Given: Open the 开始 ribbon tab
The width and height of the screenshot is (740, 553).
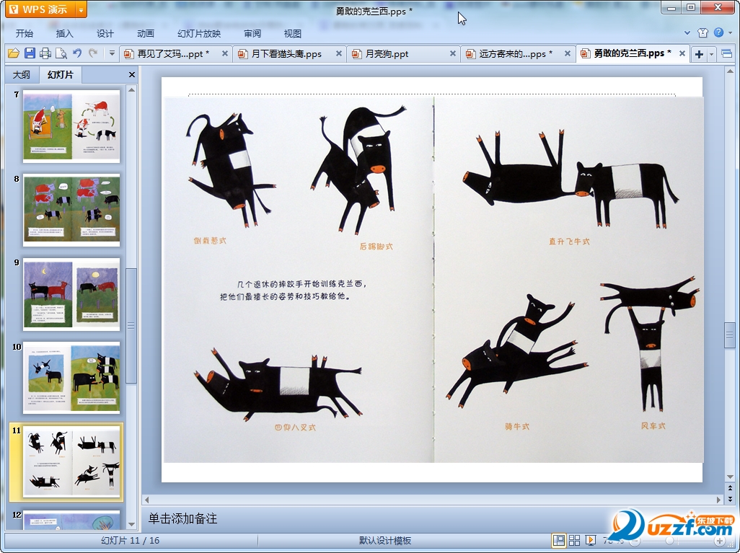Looking at the screenshot, I should pyautogui.click(x=25, y=33).
